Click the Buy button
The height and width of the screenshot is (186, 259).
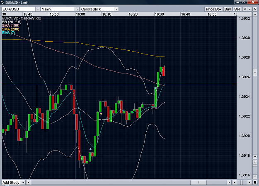[228, 9]
